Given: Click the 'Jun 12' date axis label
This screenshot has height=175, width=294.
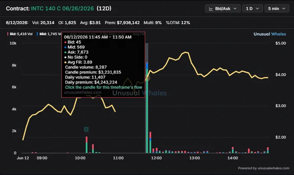Looking at the screenshot, I should coord(23,158).
